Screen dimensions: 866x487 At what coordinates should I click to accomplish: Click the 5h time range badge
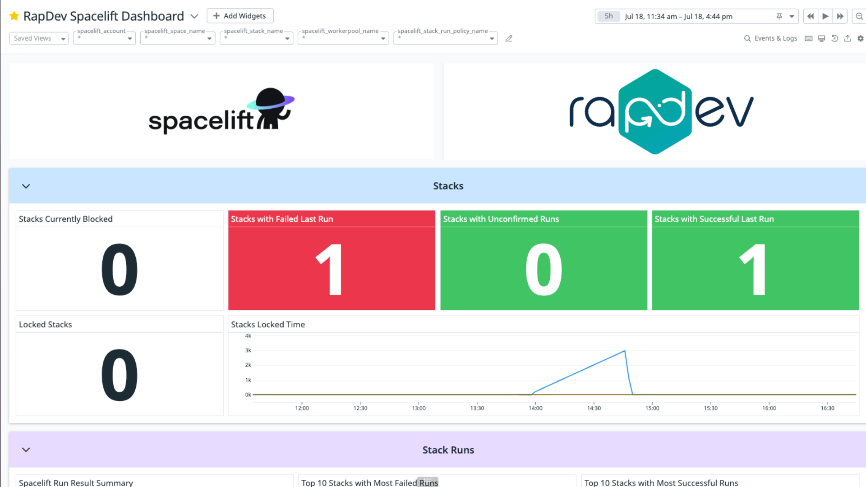[608, 16]
